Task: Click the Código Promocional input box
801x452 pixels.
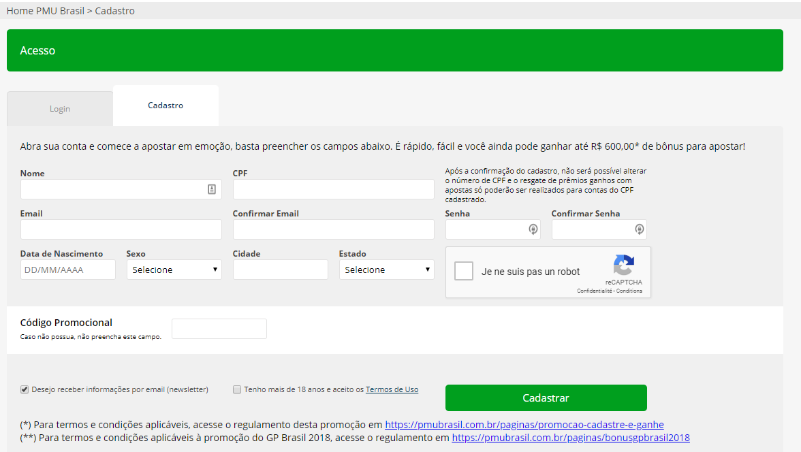Action: [219, 329]
